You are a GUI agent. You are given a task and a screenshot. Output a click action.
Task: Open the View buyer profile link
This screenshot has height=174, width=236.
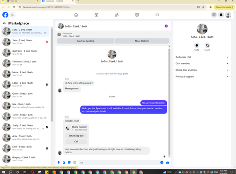121,74
